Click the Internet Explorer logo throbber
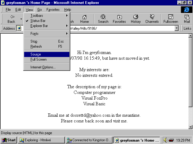Screen dimensions: 193x144 point(187,10)
